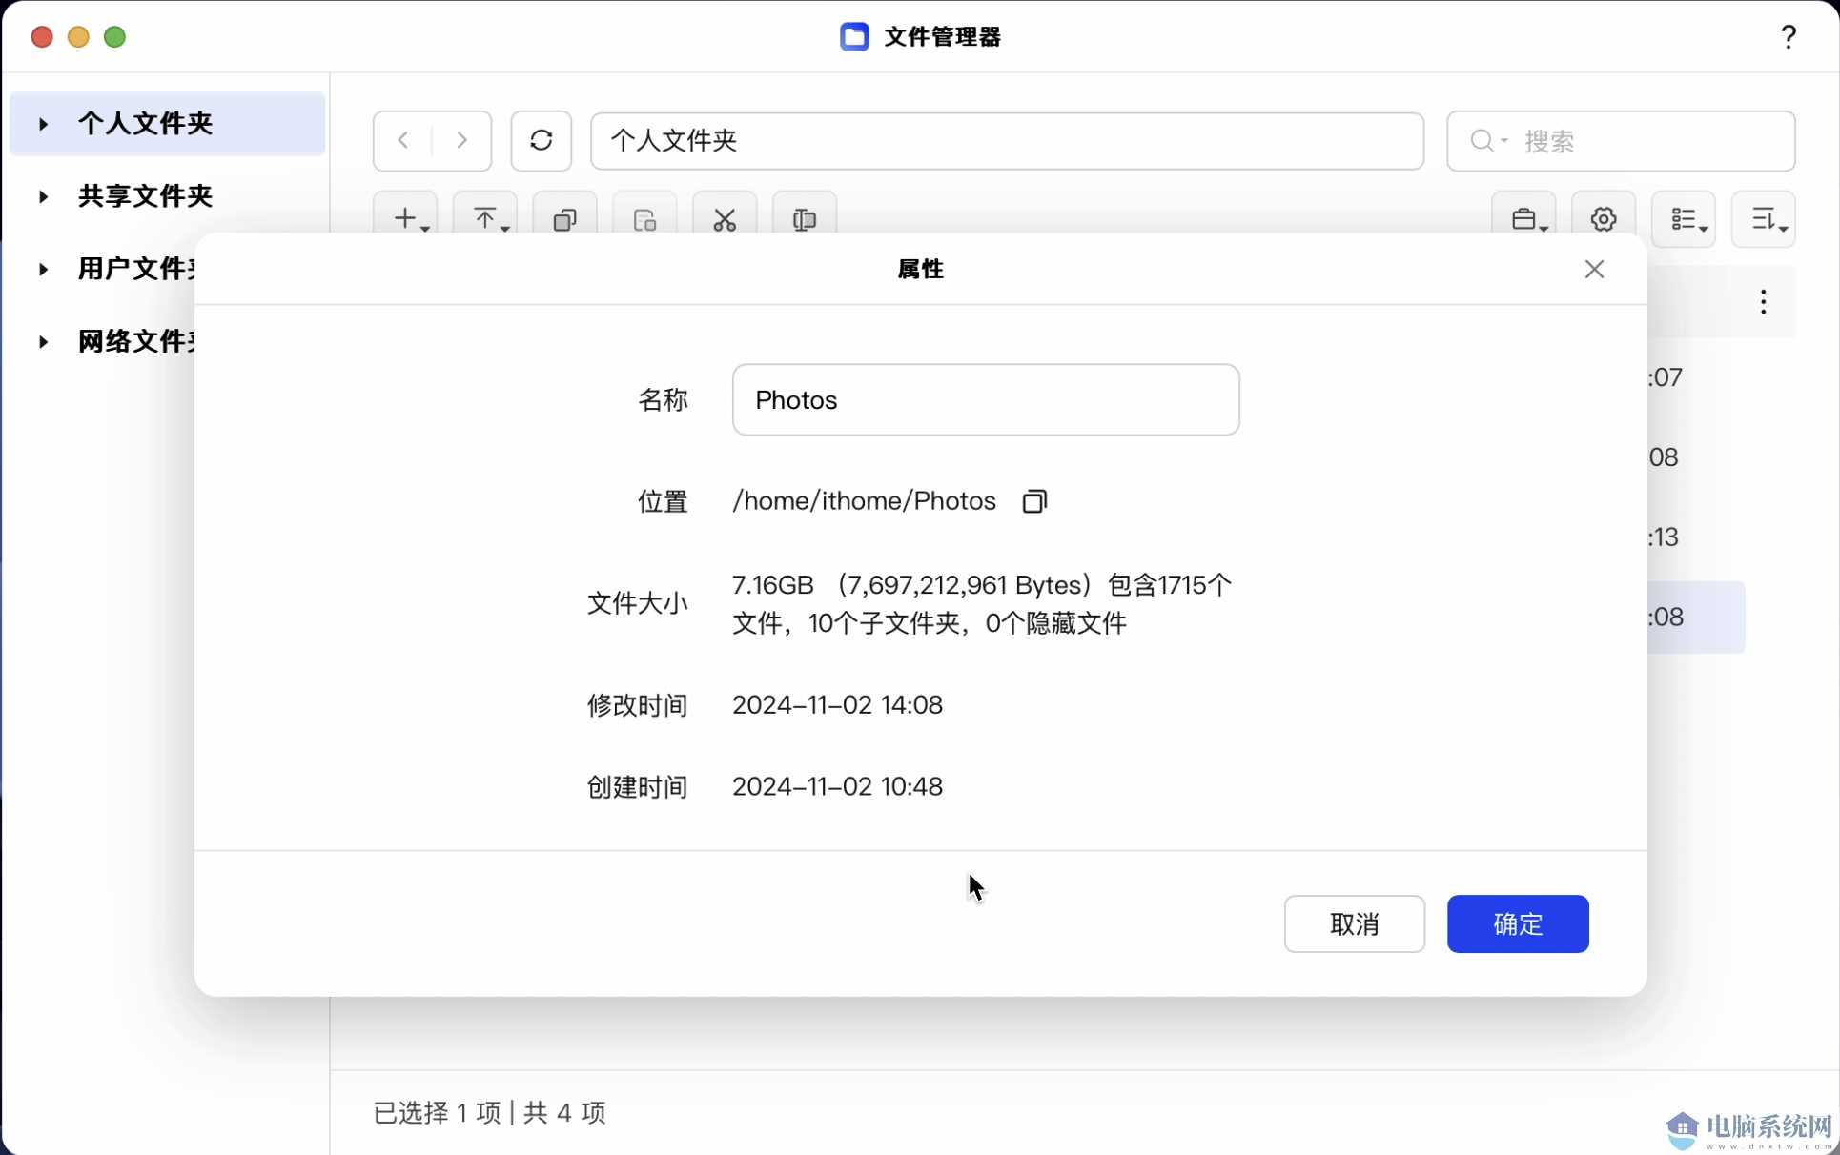The height and width of the screenshot is (1155, 1840).
Task: Click the file manager app icon in title bar
Action: [854, 36]
